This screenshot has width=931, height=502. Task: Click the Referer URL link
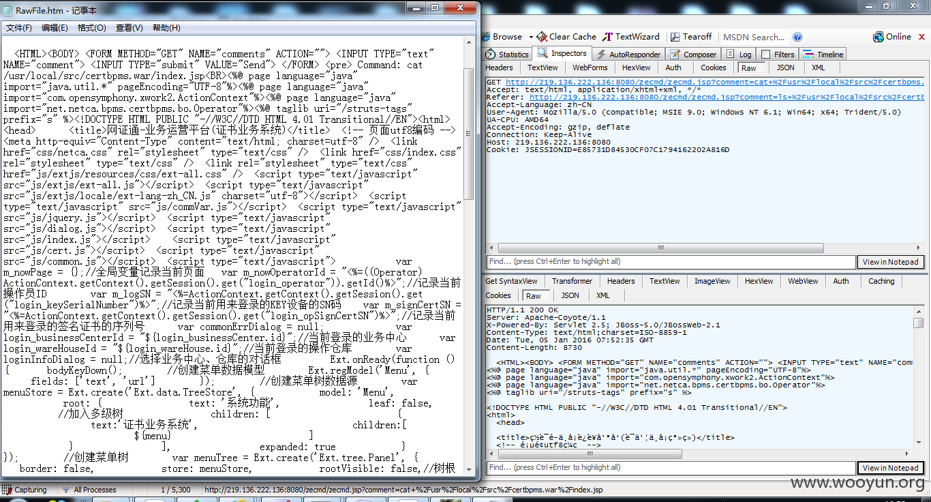click(x=727, y=97)
